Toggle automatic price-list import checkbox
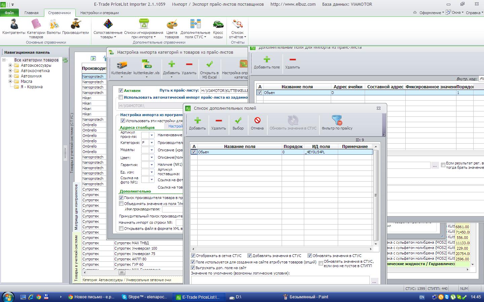Viewport: 484px width, 302px height. 121,97
